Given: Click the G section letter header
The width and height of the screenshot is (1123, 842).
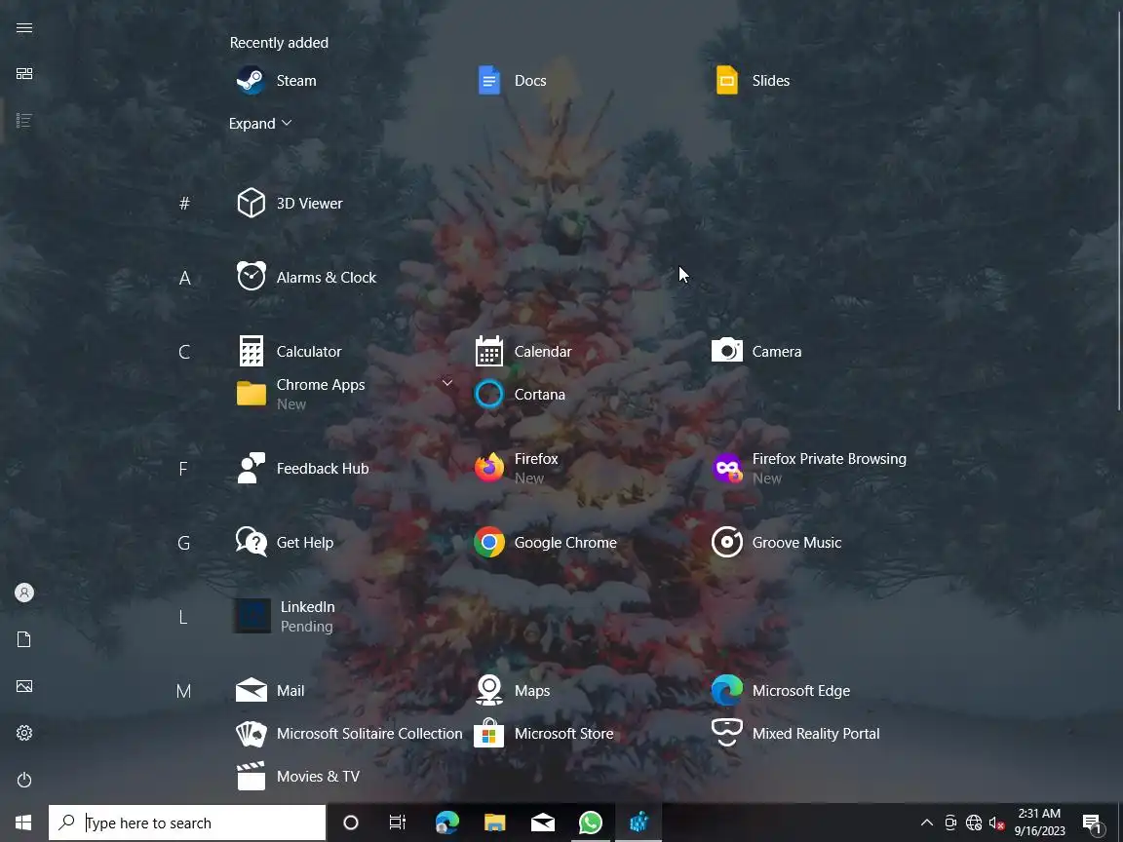Looking at the screenshot, I should [184, 543].
